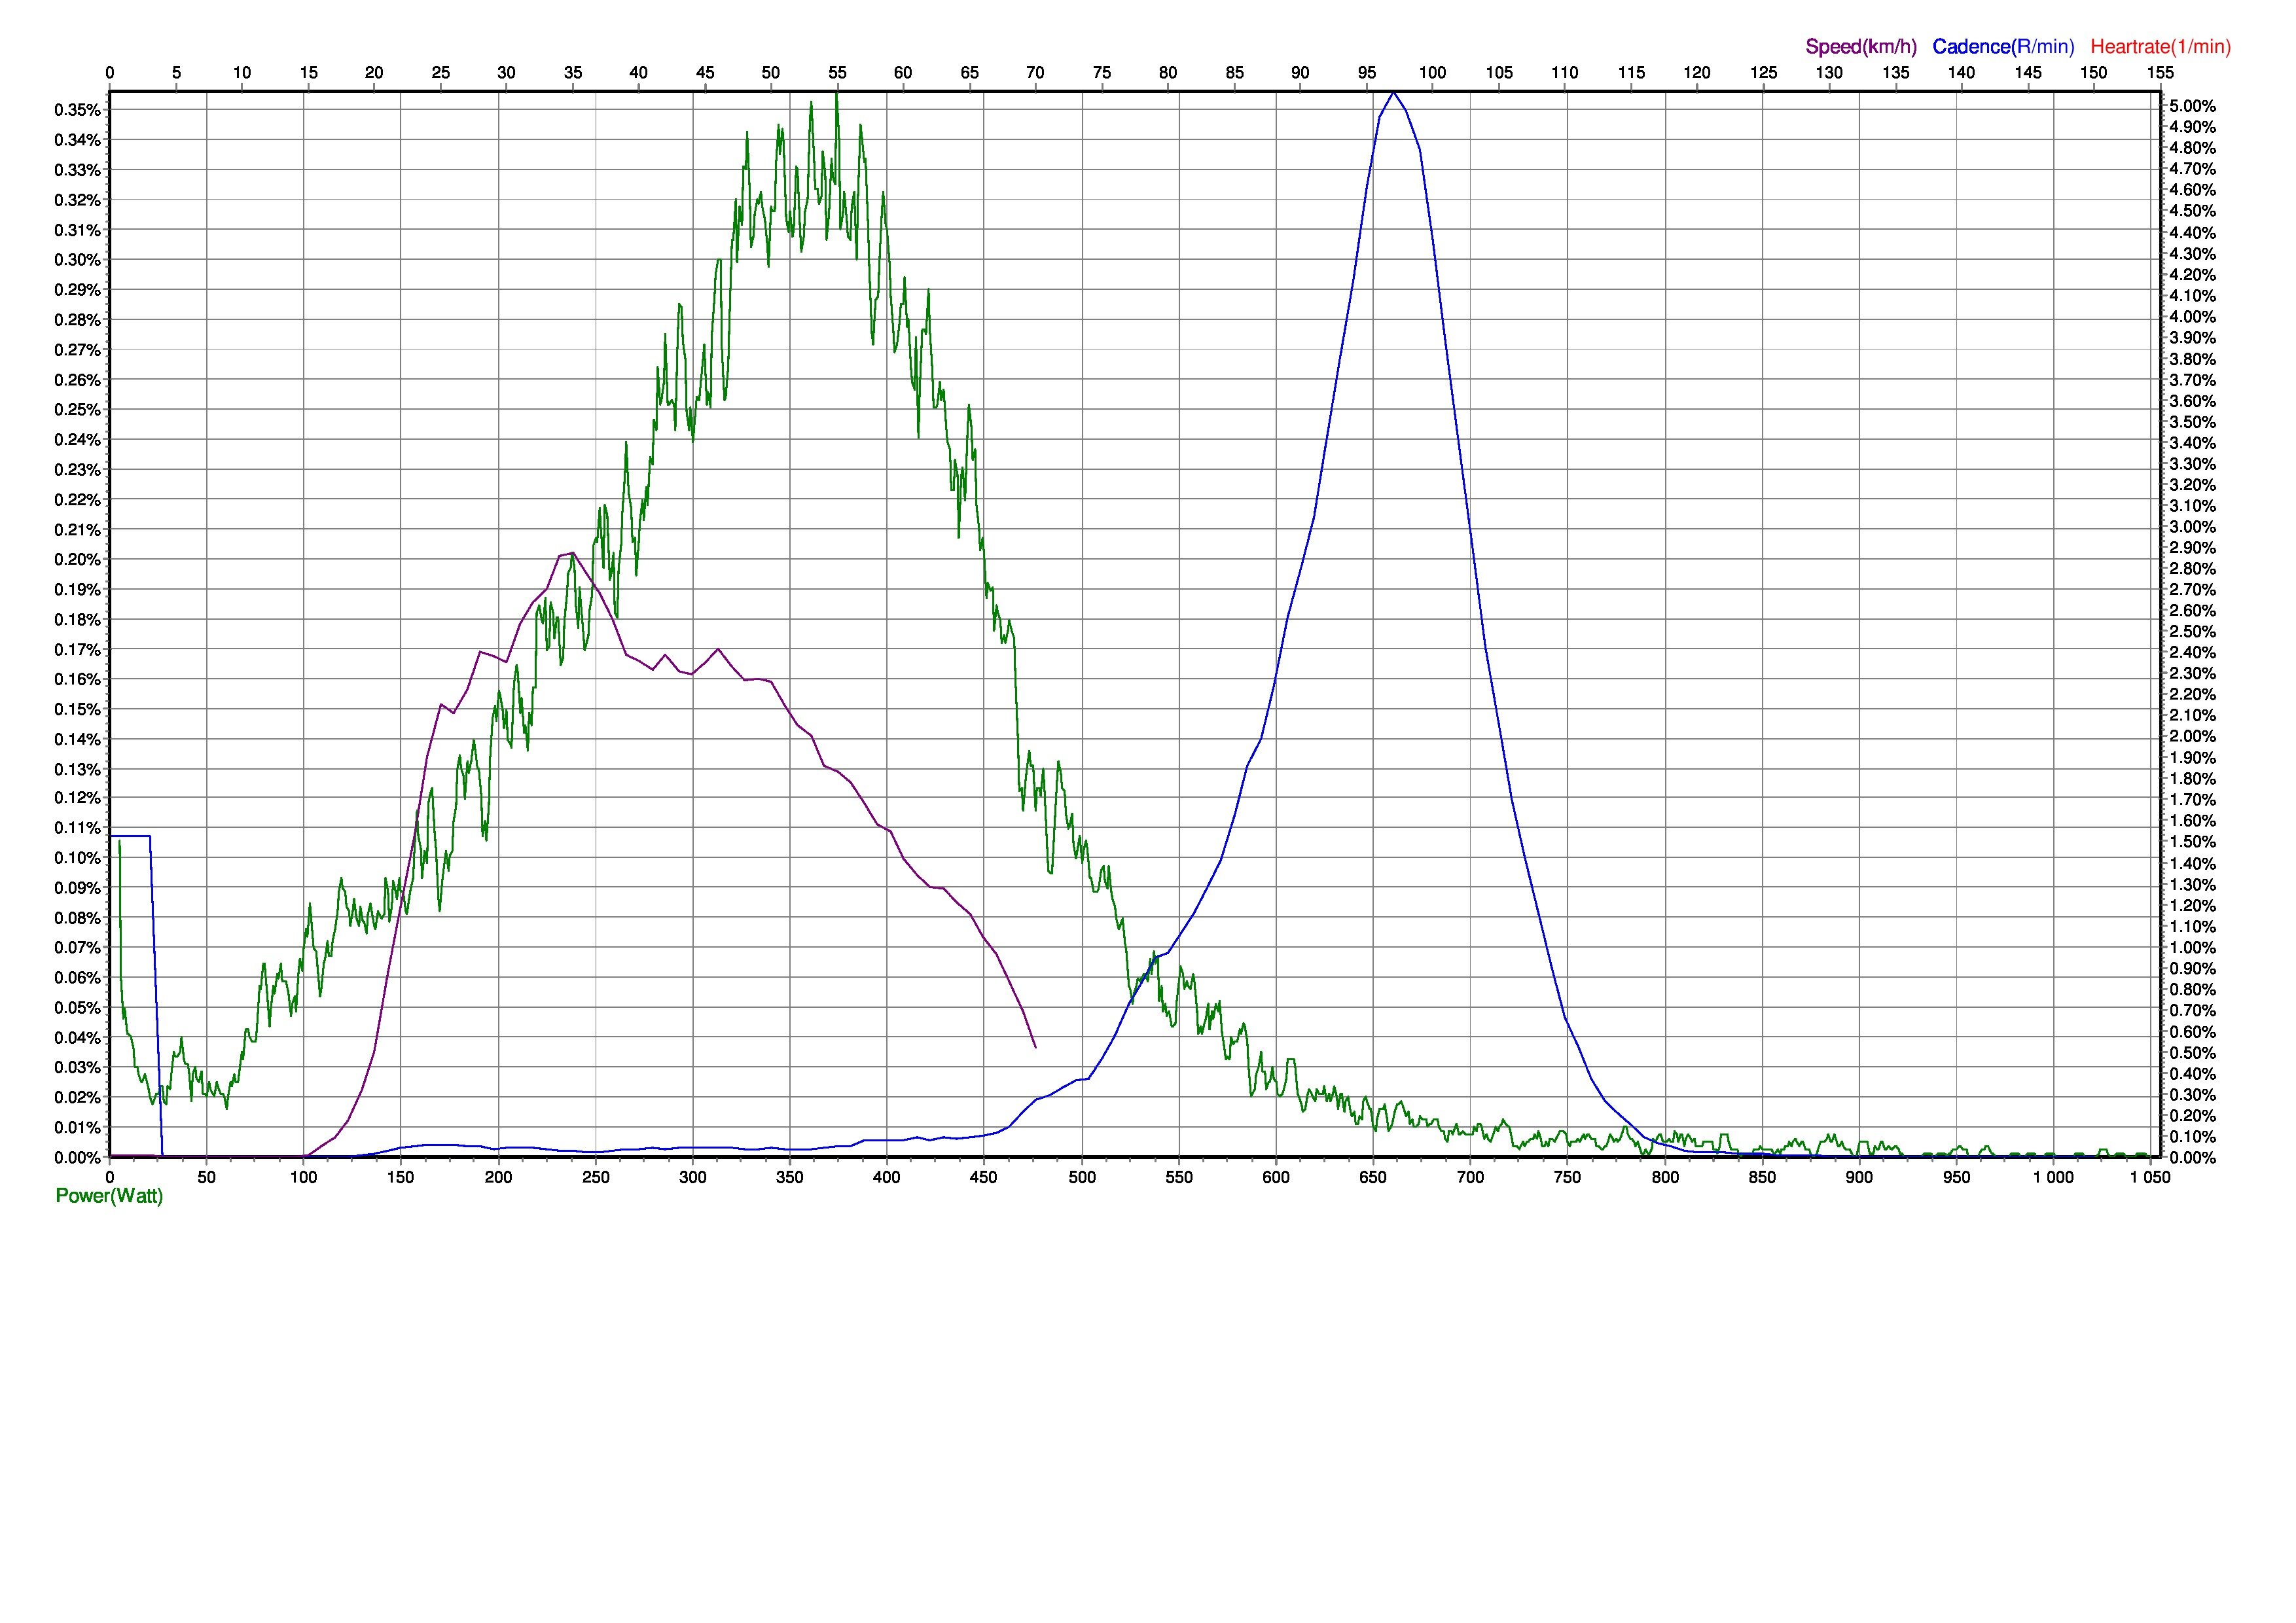This screenshot has height=1623, width=2296.
Task: Click the 95 tick label
Action: click(x=1366, y=72)
